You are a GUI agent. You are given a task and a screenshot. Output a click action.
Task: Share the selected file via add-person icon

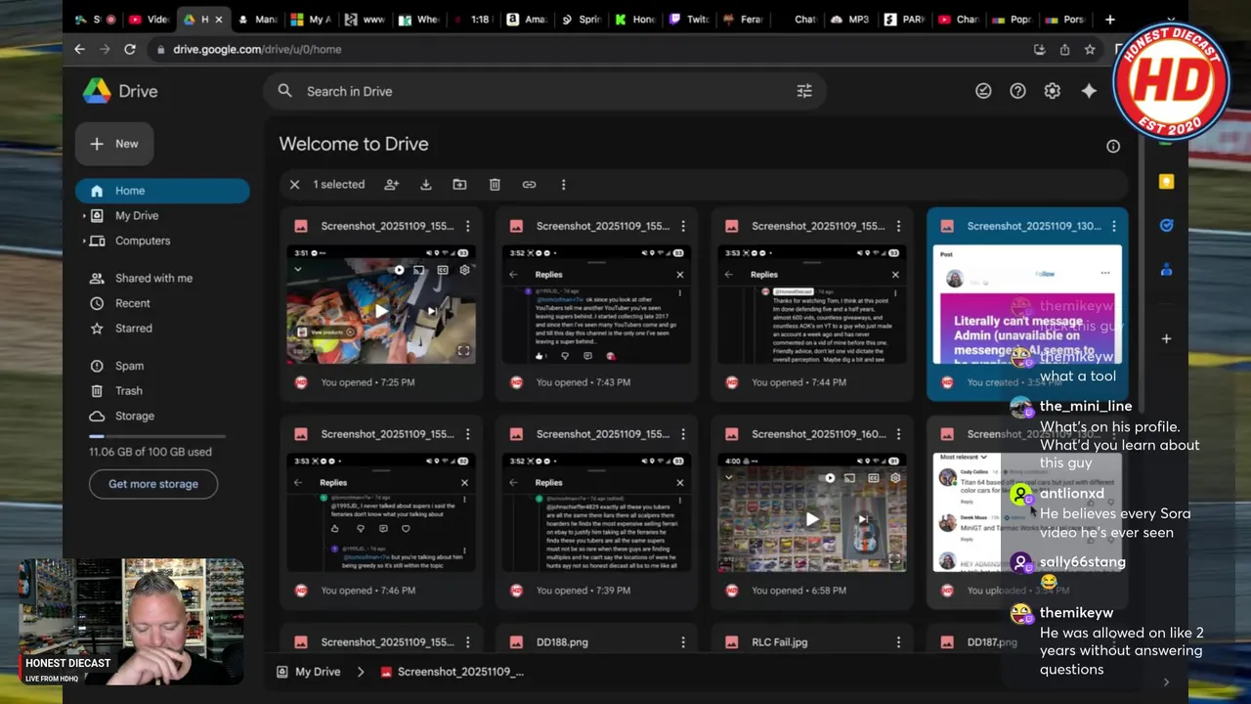[x=391, y=184]
